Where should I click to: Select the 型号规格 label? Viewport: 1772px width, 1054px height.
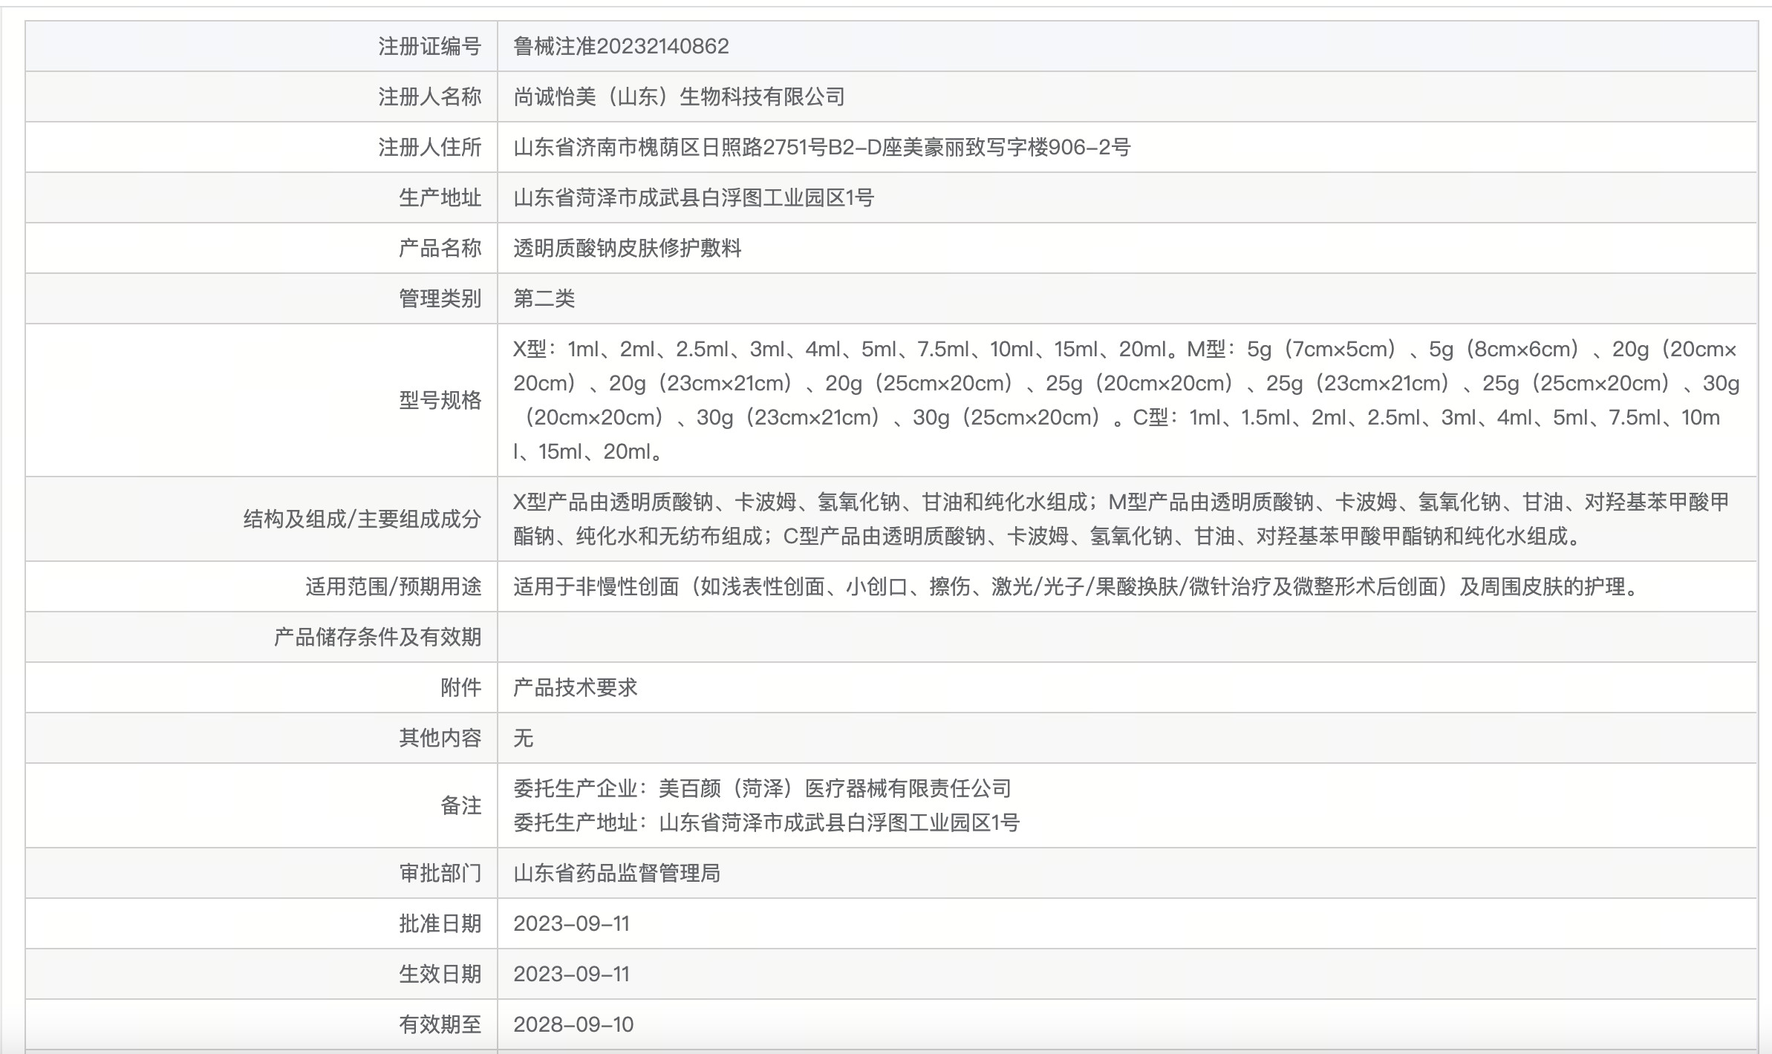click(x=440, y=400)
